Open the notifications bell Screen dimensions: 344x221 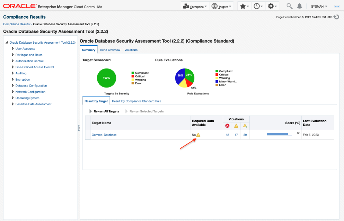coord(299,6)
